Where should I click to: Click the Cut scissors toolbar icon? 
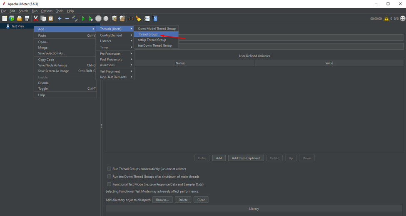(x=35, y=18)
